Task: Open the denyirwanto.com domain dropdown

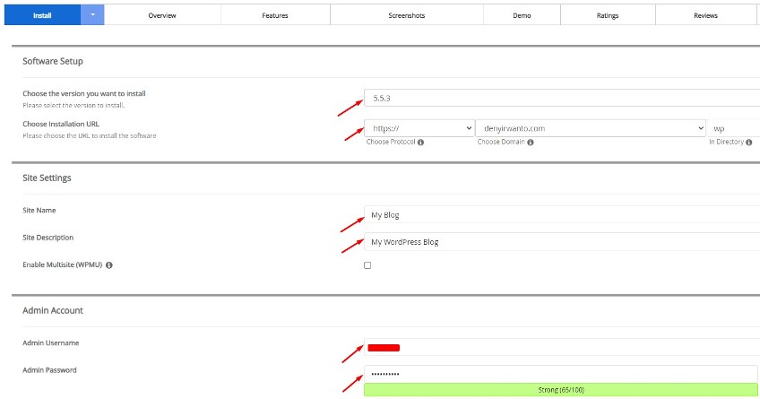Action: (x=591, y=128)
